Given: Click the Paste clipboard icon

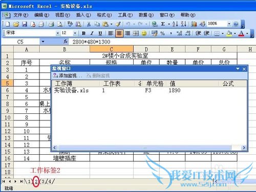Looking at the screenshot, I should click(x=105, y=24).
